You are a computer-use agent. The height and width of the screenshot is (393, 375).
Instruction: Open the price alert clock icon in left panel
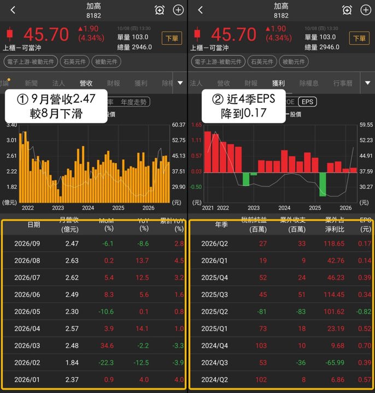pos(160,10)
